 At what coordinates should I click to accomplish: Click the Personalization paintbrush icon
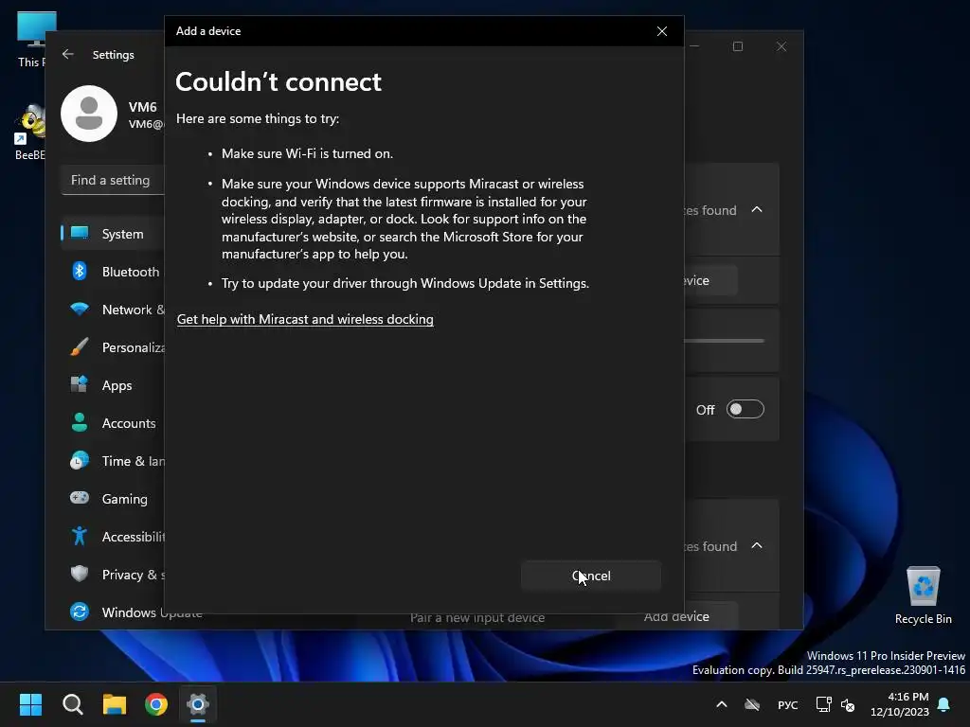[x=80, y=346]
